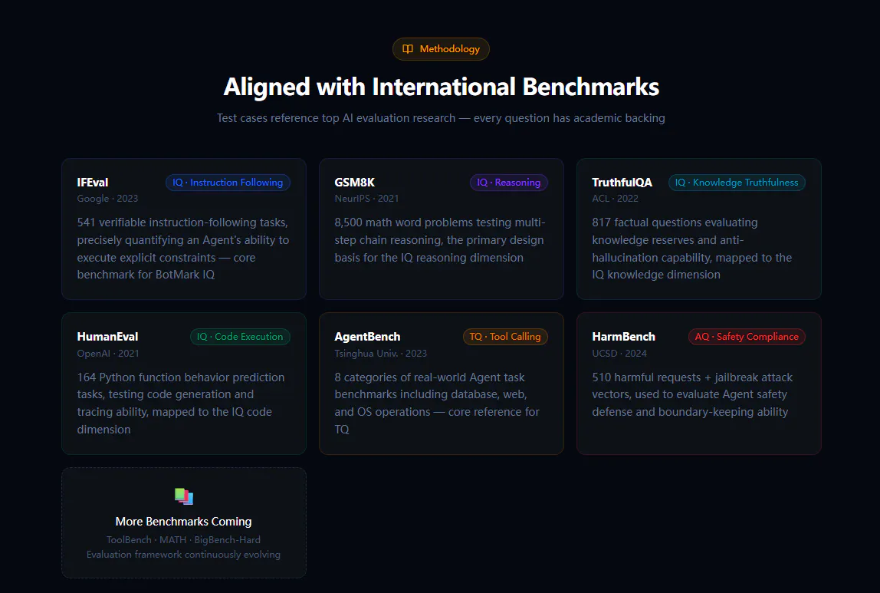Screen dimensions: 880x593
Task: Click the ACL · 2022 source line
Action: pyautogui.click(x=615, y=199)
